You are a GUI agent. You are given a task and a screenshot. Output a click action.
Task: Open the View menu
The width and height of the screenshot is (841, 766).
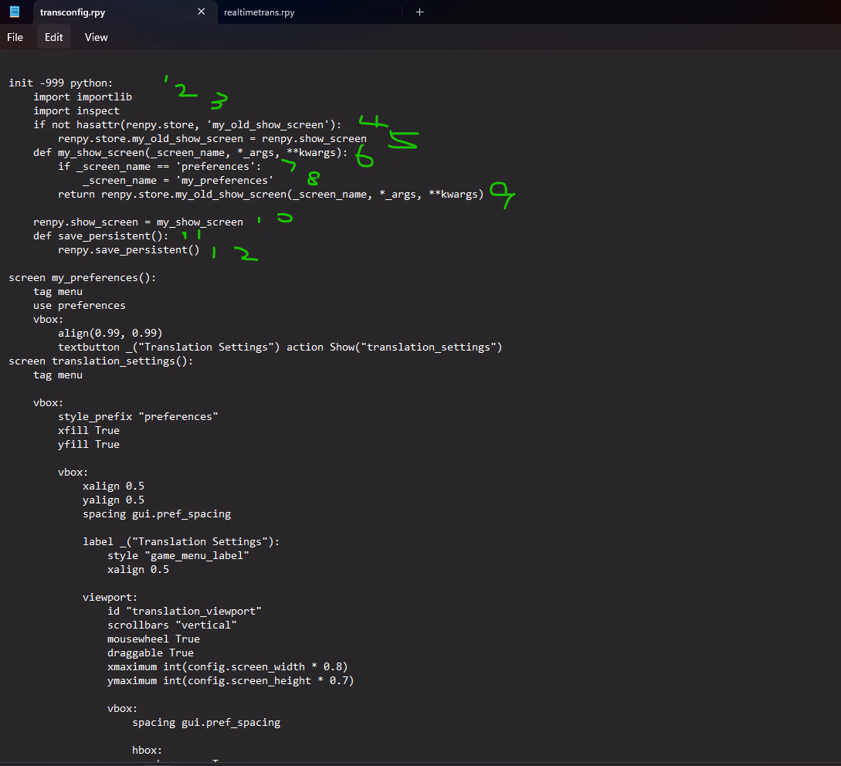[x=97, y=37]
